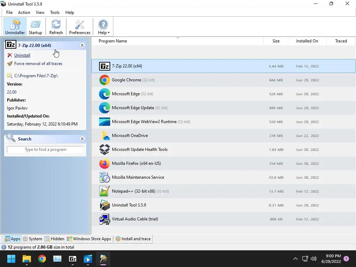Viewport: 356px width, 267px height.
Task: Click the Virtual Audio Cable icon
Action: 105,219
